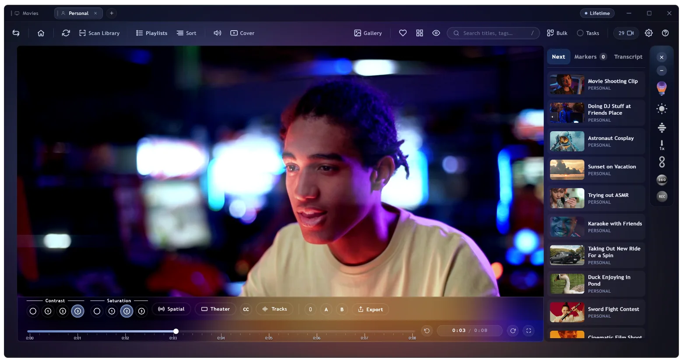
Task: Click the volume speaker icon
Action: (218, 33)
